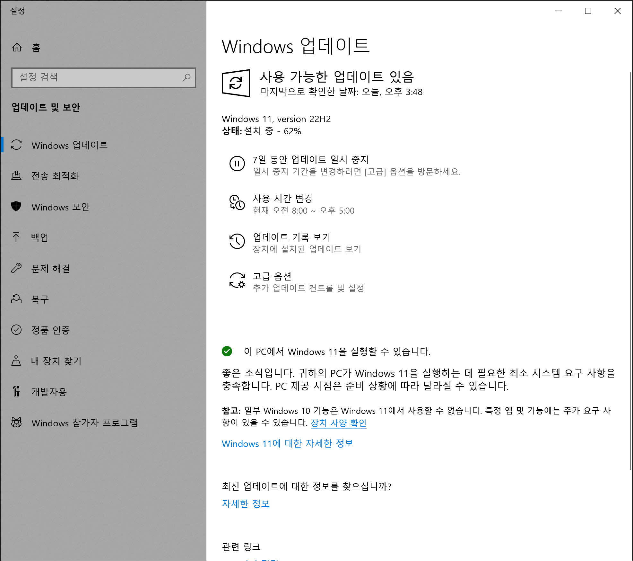
Task: Select 전송 최적화 in sidebar
Action: pyautogui.click(x=55, y=176)
